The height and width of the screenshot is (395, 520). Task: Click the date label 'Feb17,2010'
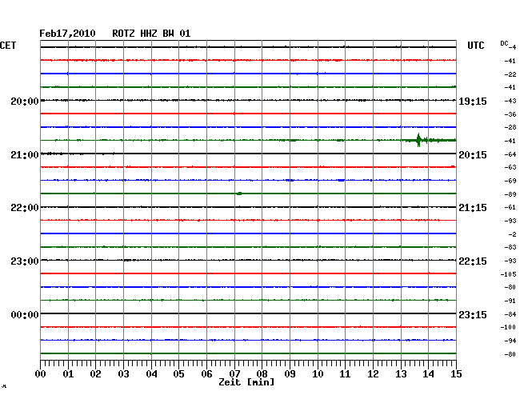point(67,34)
